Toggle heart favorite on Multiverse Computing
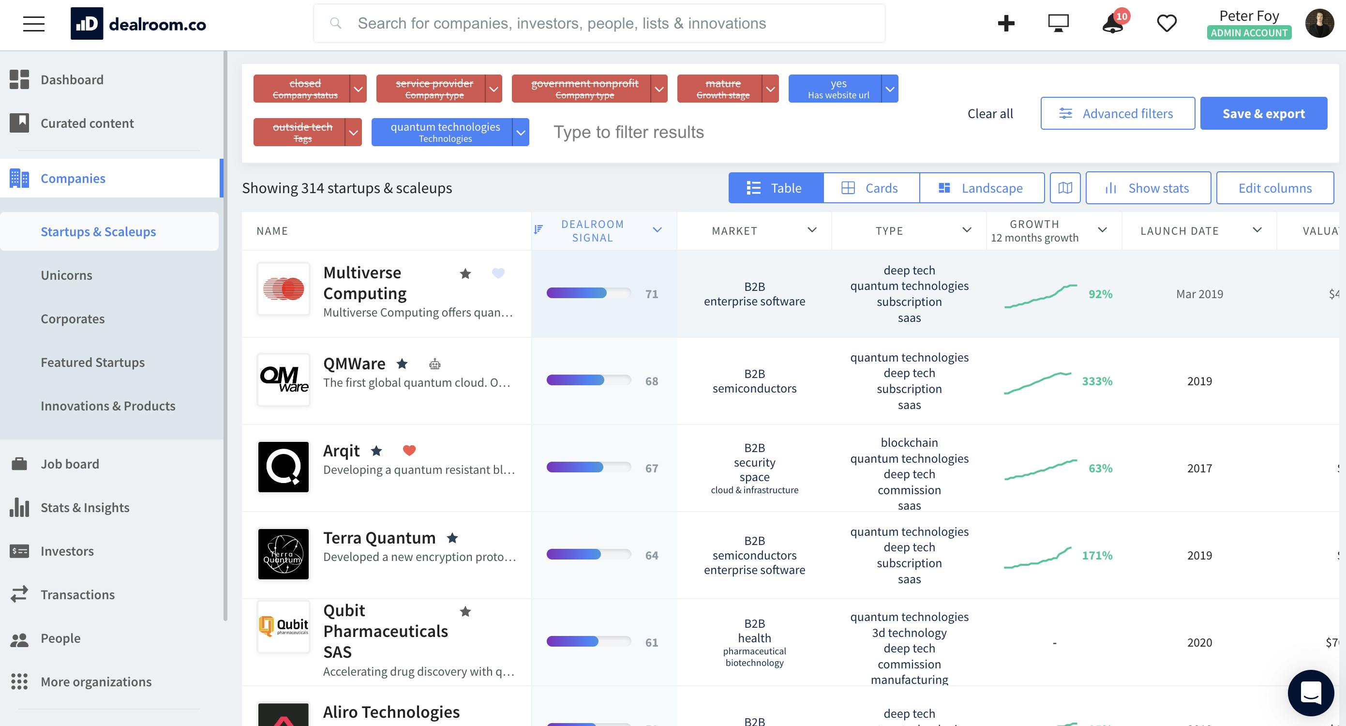Image resolution: width=1346 pixels, height=726 pixels. coord(498,273)
